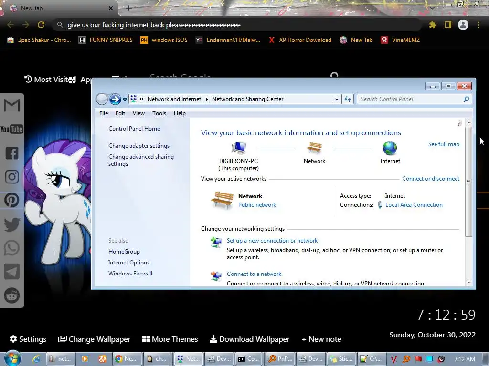Click the Control Panel help icon
Screen dimensions: 489x366
(x=460, y=123)
